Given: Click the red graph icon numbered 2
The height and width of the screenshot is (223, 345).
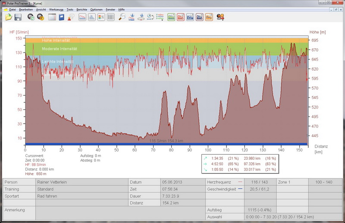Looking at the screenshot, I should (x=181, y=17).
